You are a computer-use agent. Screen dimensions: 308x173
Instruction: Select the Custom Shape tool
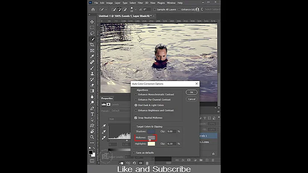[x=92, y=125]
